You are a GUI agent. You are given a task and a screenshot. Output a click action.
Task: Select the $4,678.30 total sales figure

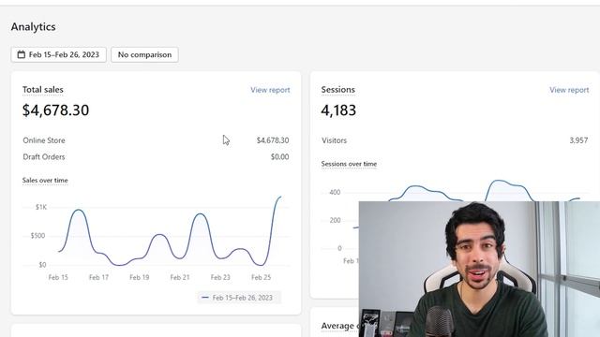(x=55, y=110)
